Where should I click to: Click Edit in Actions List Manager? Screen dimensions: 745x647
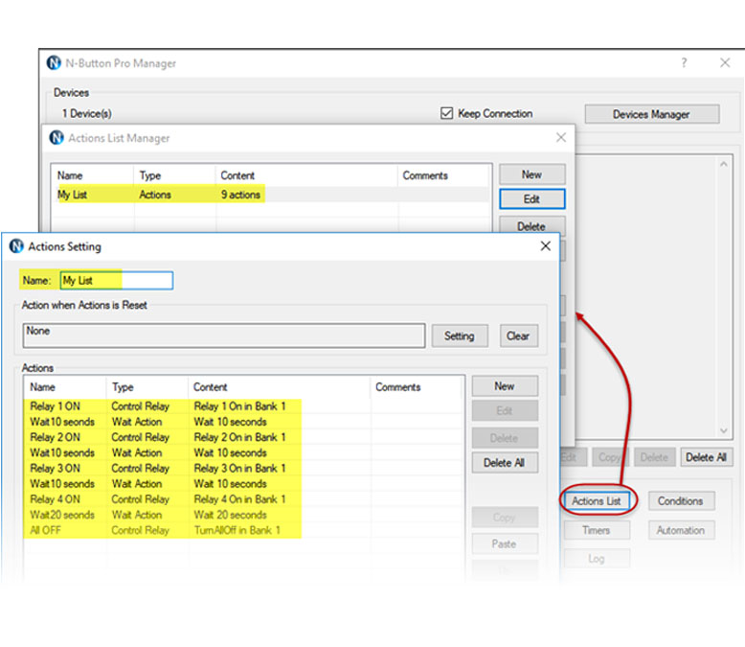pos(531,198)
